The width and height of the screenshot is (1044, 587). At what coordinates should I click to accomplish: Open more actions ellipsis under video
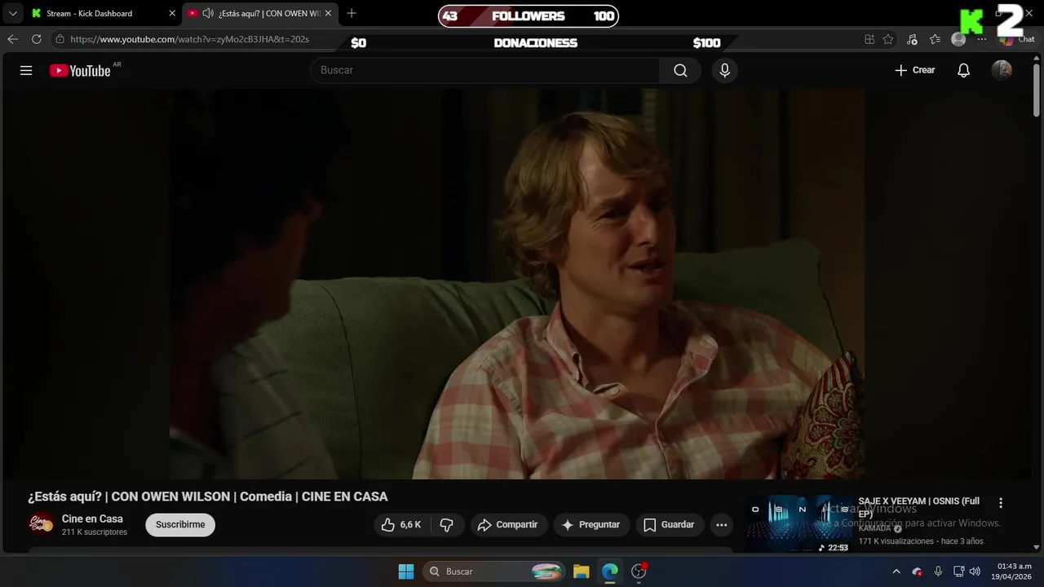(721, 525)
